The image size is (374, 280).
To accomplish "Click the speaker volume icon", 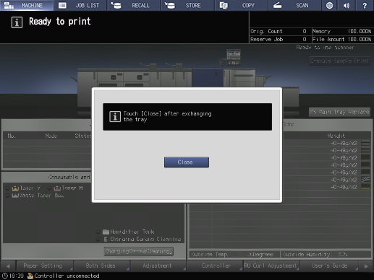I will tap(347, 5).
